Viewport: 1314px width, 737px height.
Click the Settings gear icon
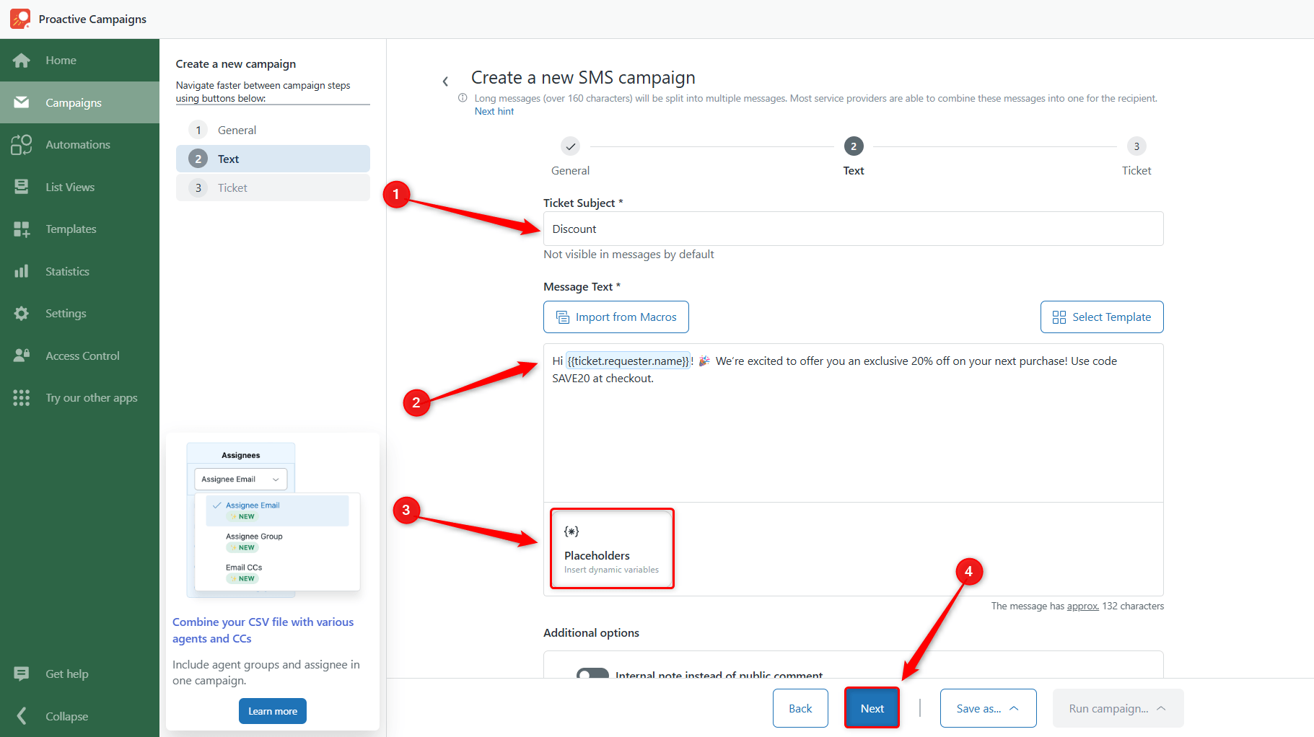(x=22, y=314)
